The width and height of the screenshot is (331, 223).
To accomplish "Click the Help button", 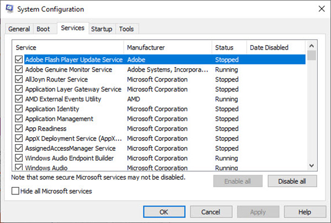I will pyautogui.click(x=305, y=211).
